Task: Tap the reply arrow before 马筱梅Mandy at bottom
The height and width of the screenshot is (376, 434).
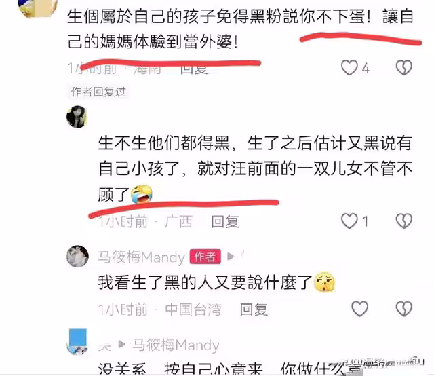Action: pyautogui.click(x=121, y=344)
